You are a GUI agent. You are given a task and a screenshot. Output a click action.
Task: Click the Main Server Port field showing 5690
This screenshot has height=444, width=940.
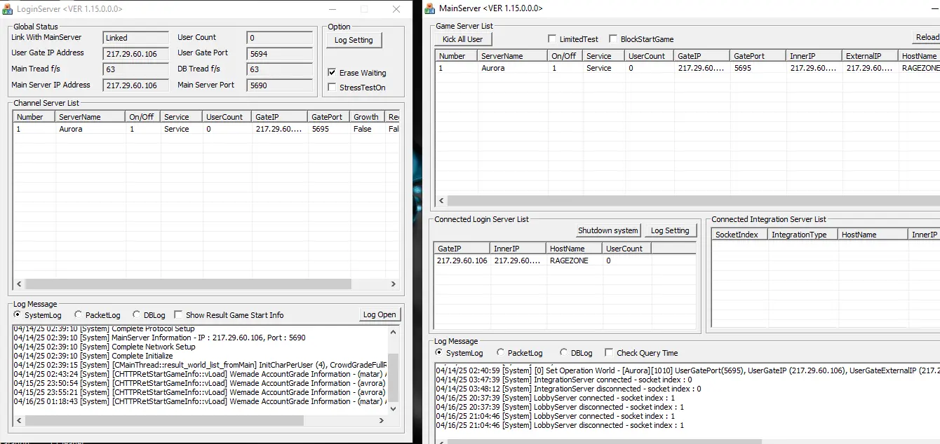click(280, 85)
